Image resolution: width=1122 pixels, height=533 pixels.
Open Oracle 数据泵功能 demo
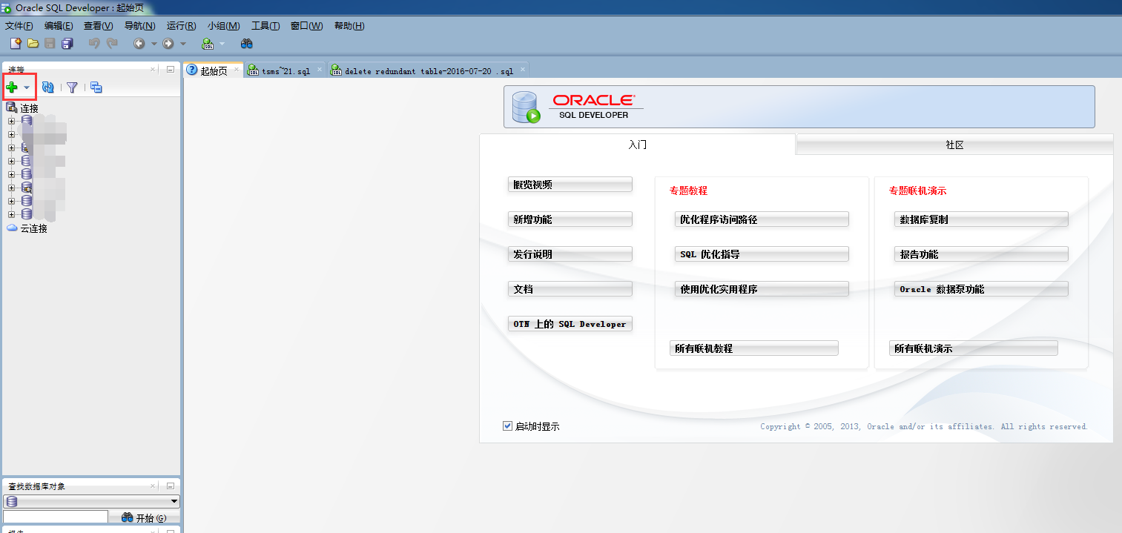coord(981,289)
